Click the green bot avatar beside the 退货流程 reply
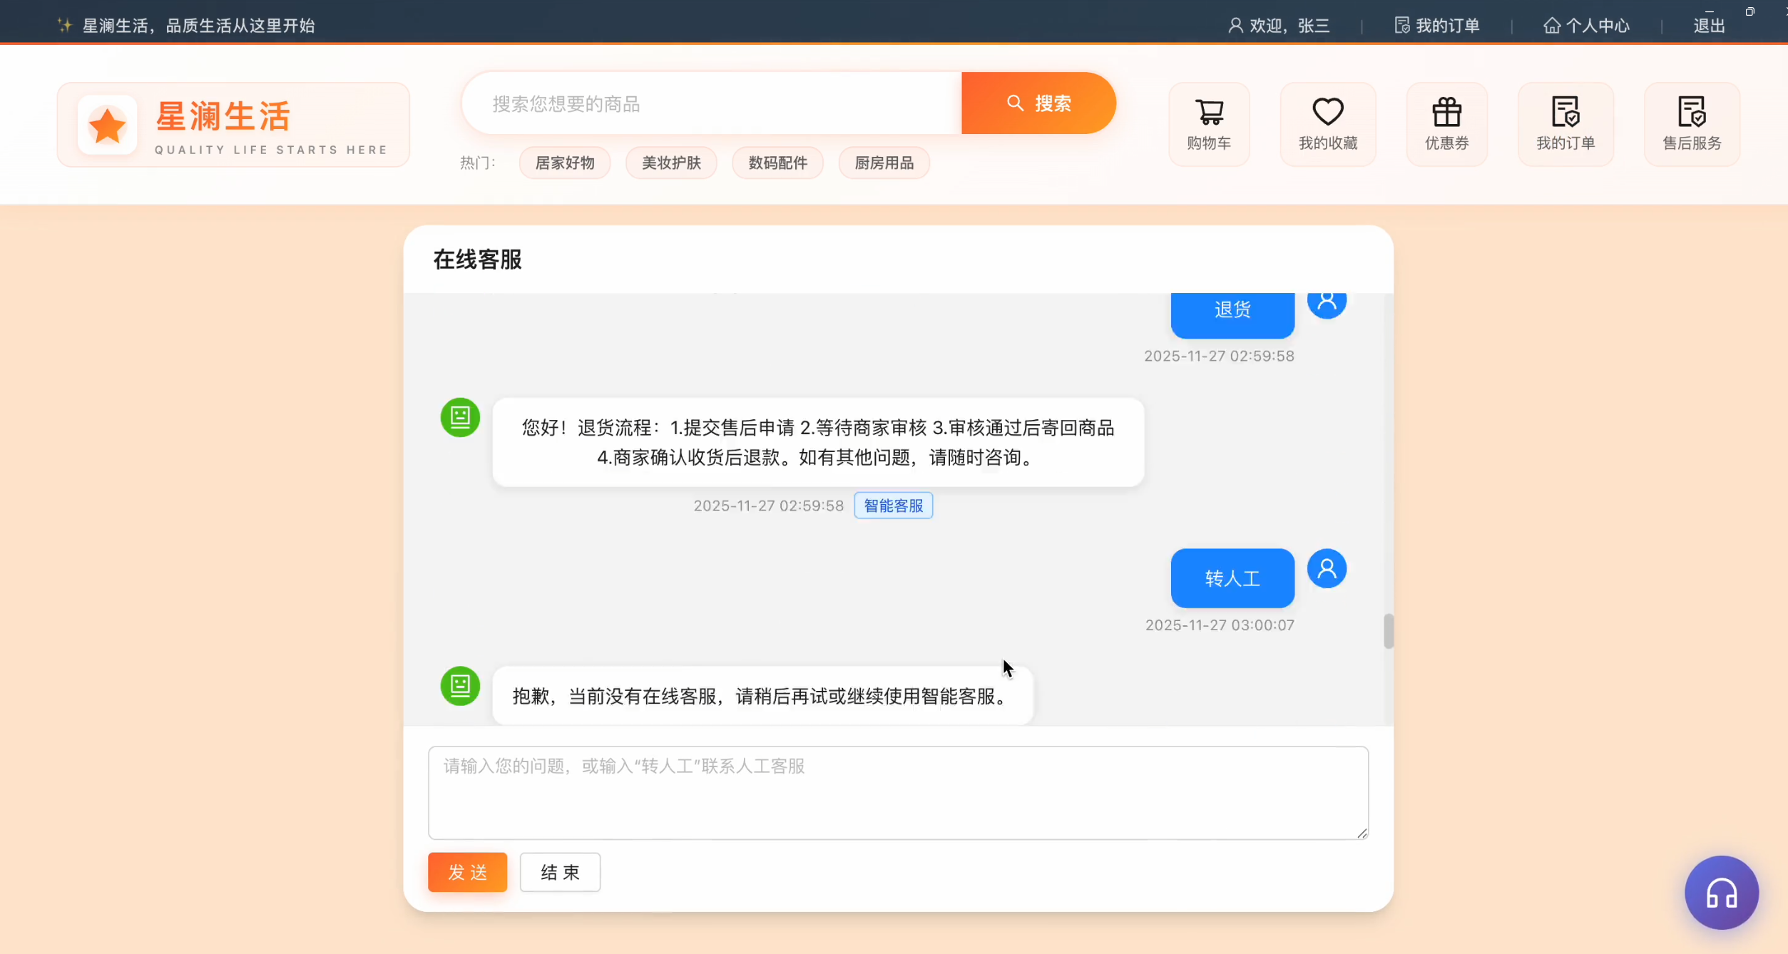Viewport: 1788px width, 954px height. tap(460, 417)
